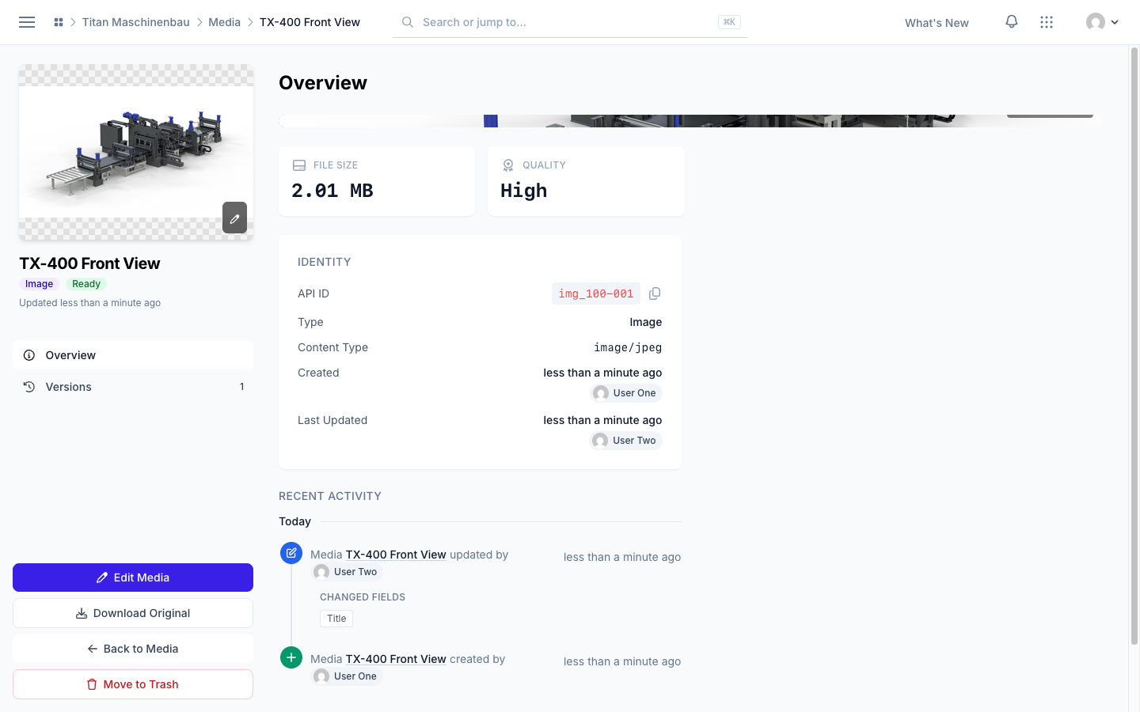Click the image/jpeg content type value
The height and width of the screenshot is (712, 1140).
tap(628, 347)
